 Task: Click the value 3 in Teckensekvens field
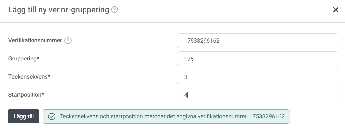pyautogui.click(x=186, y=77)
